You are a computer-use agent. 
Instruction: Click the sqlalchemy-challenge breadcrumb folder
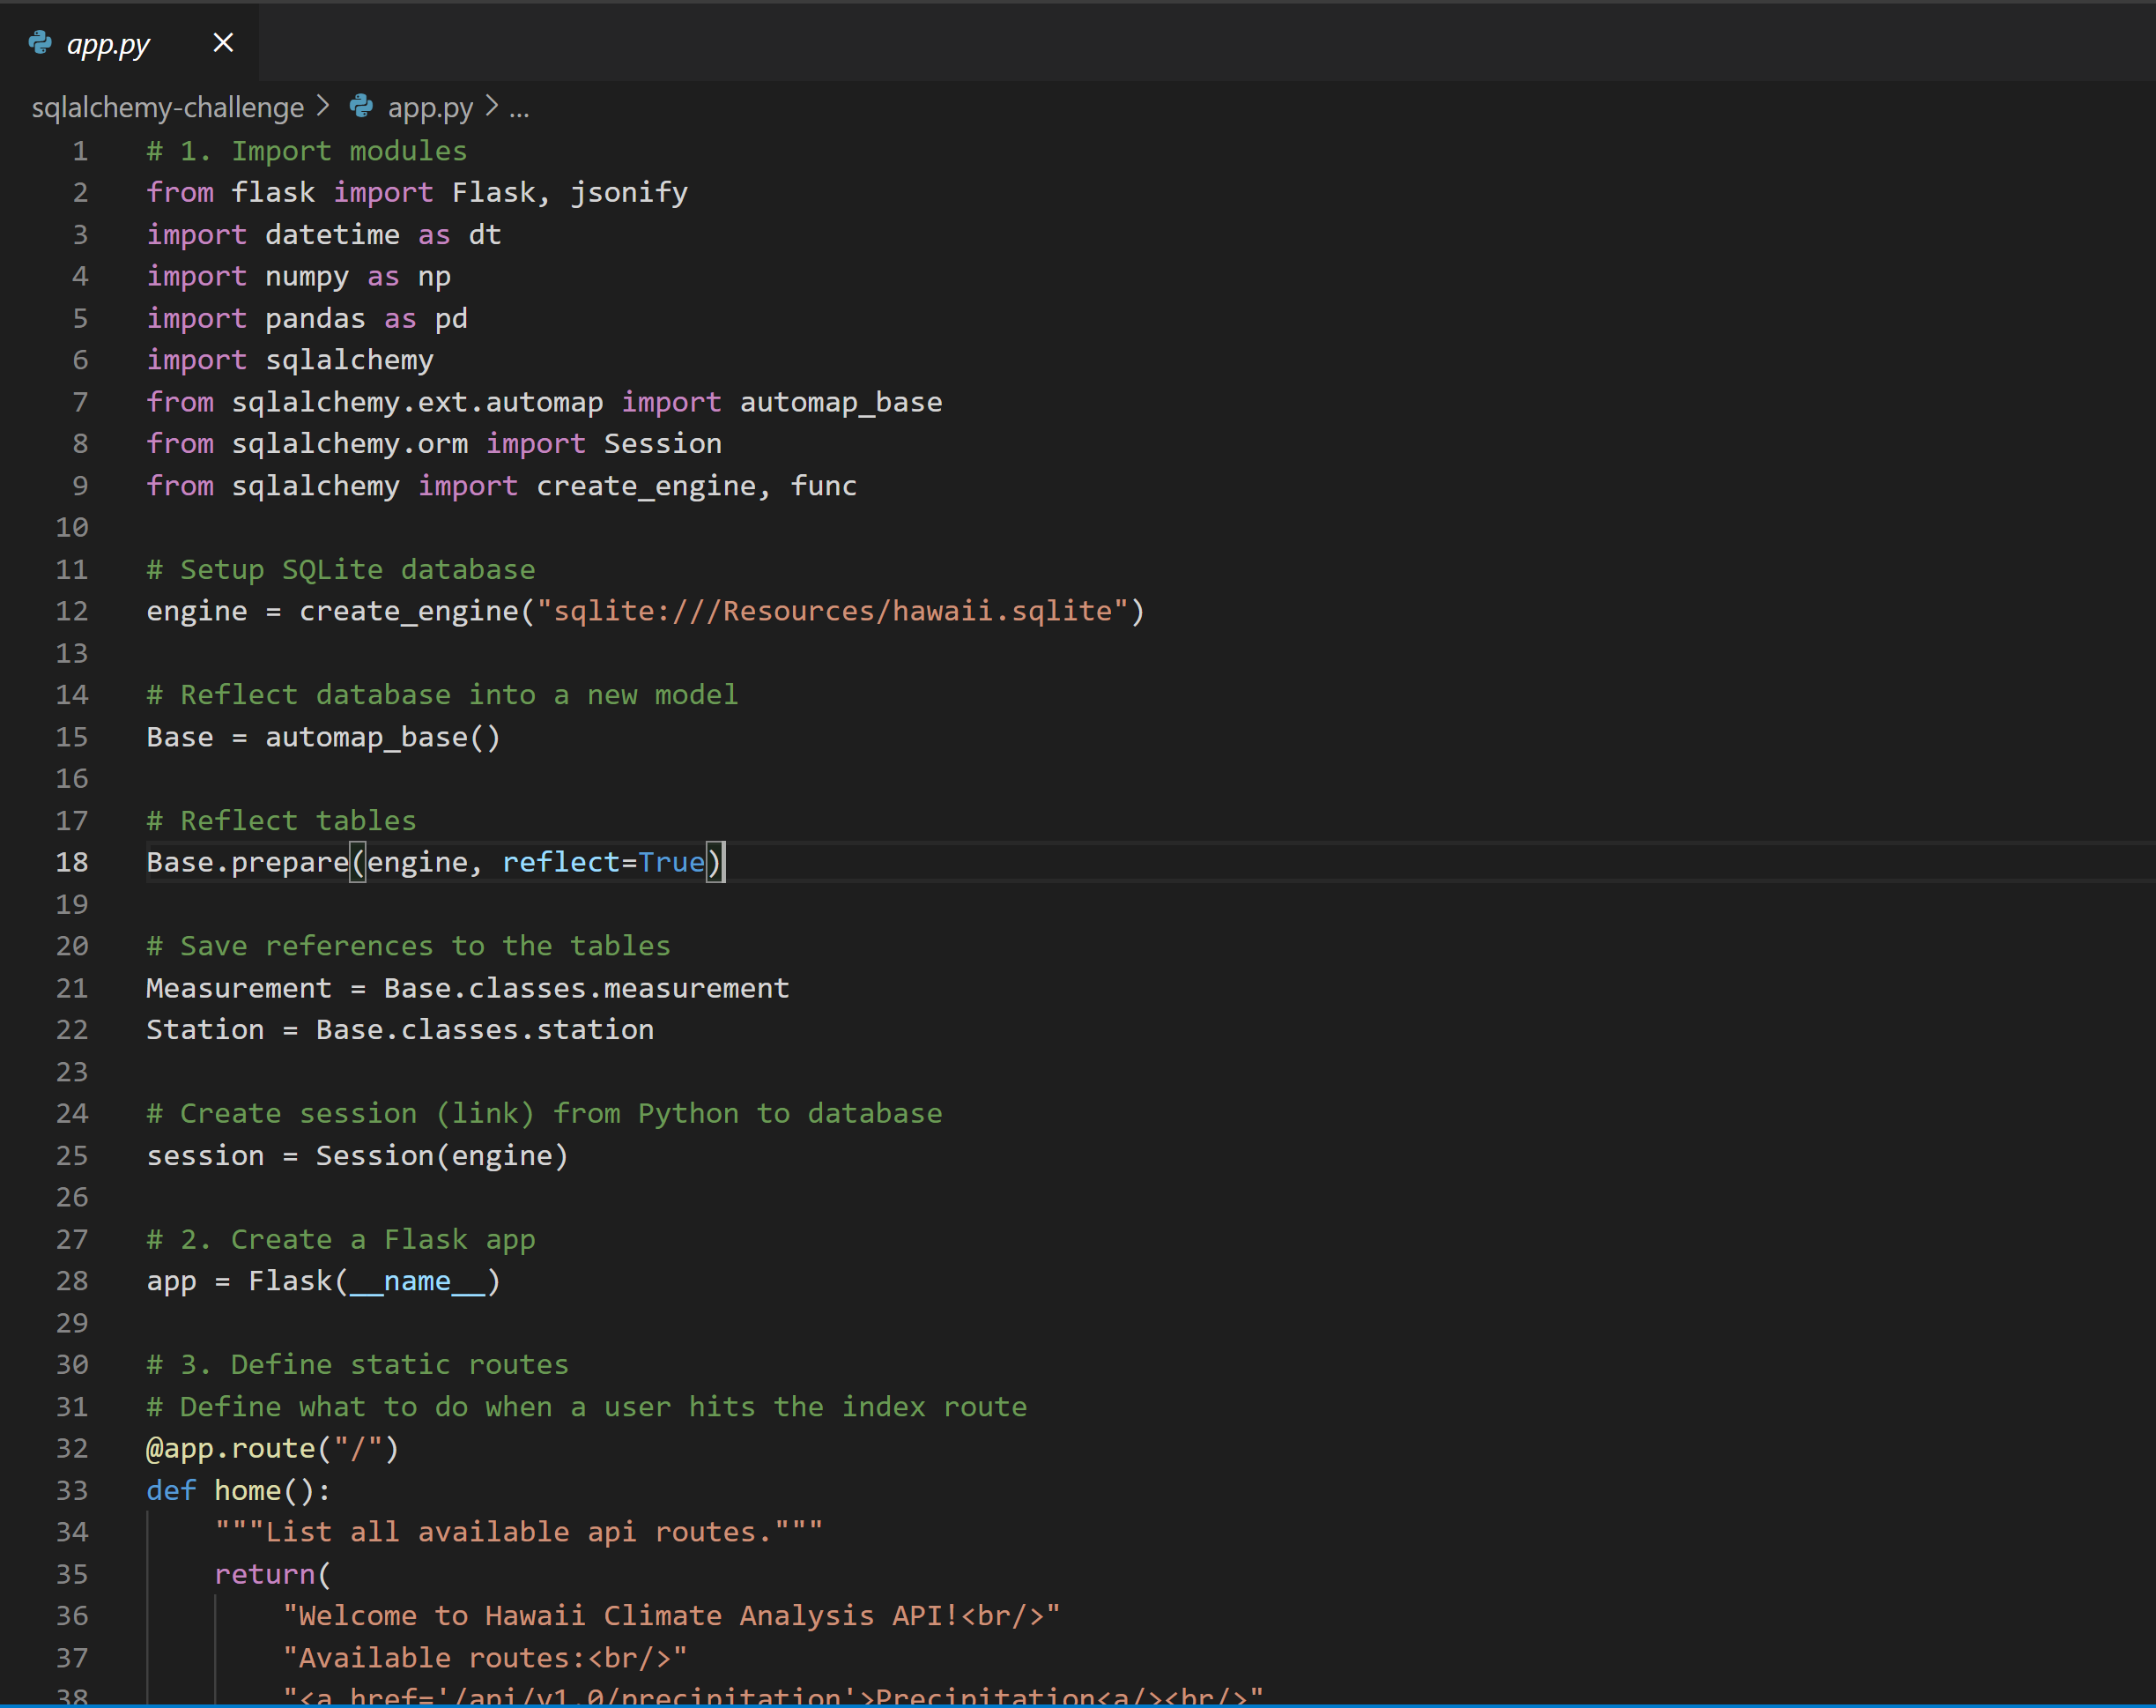coord(167,107)
